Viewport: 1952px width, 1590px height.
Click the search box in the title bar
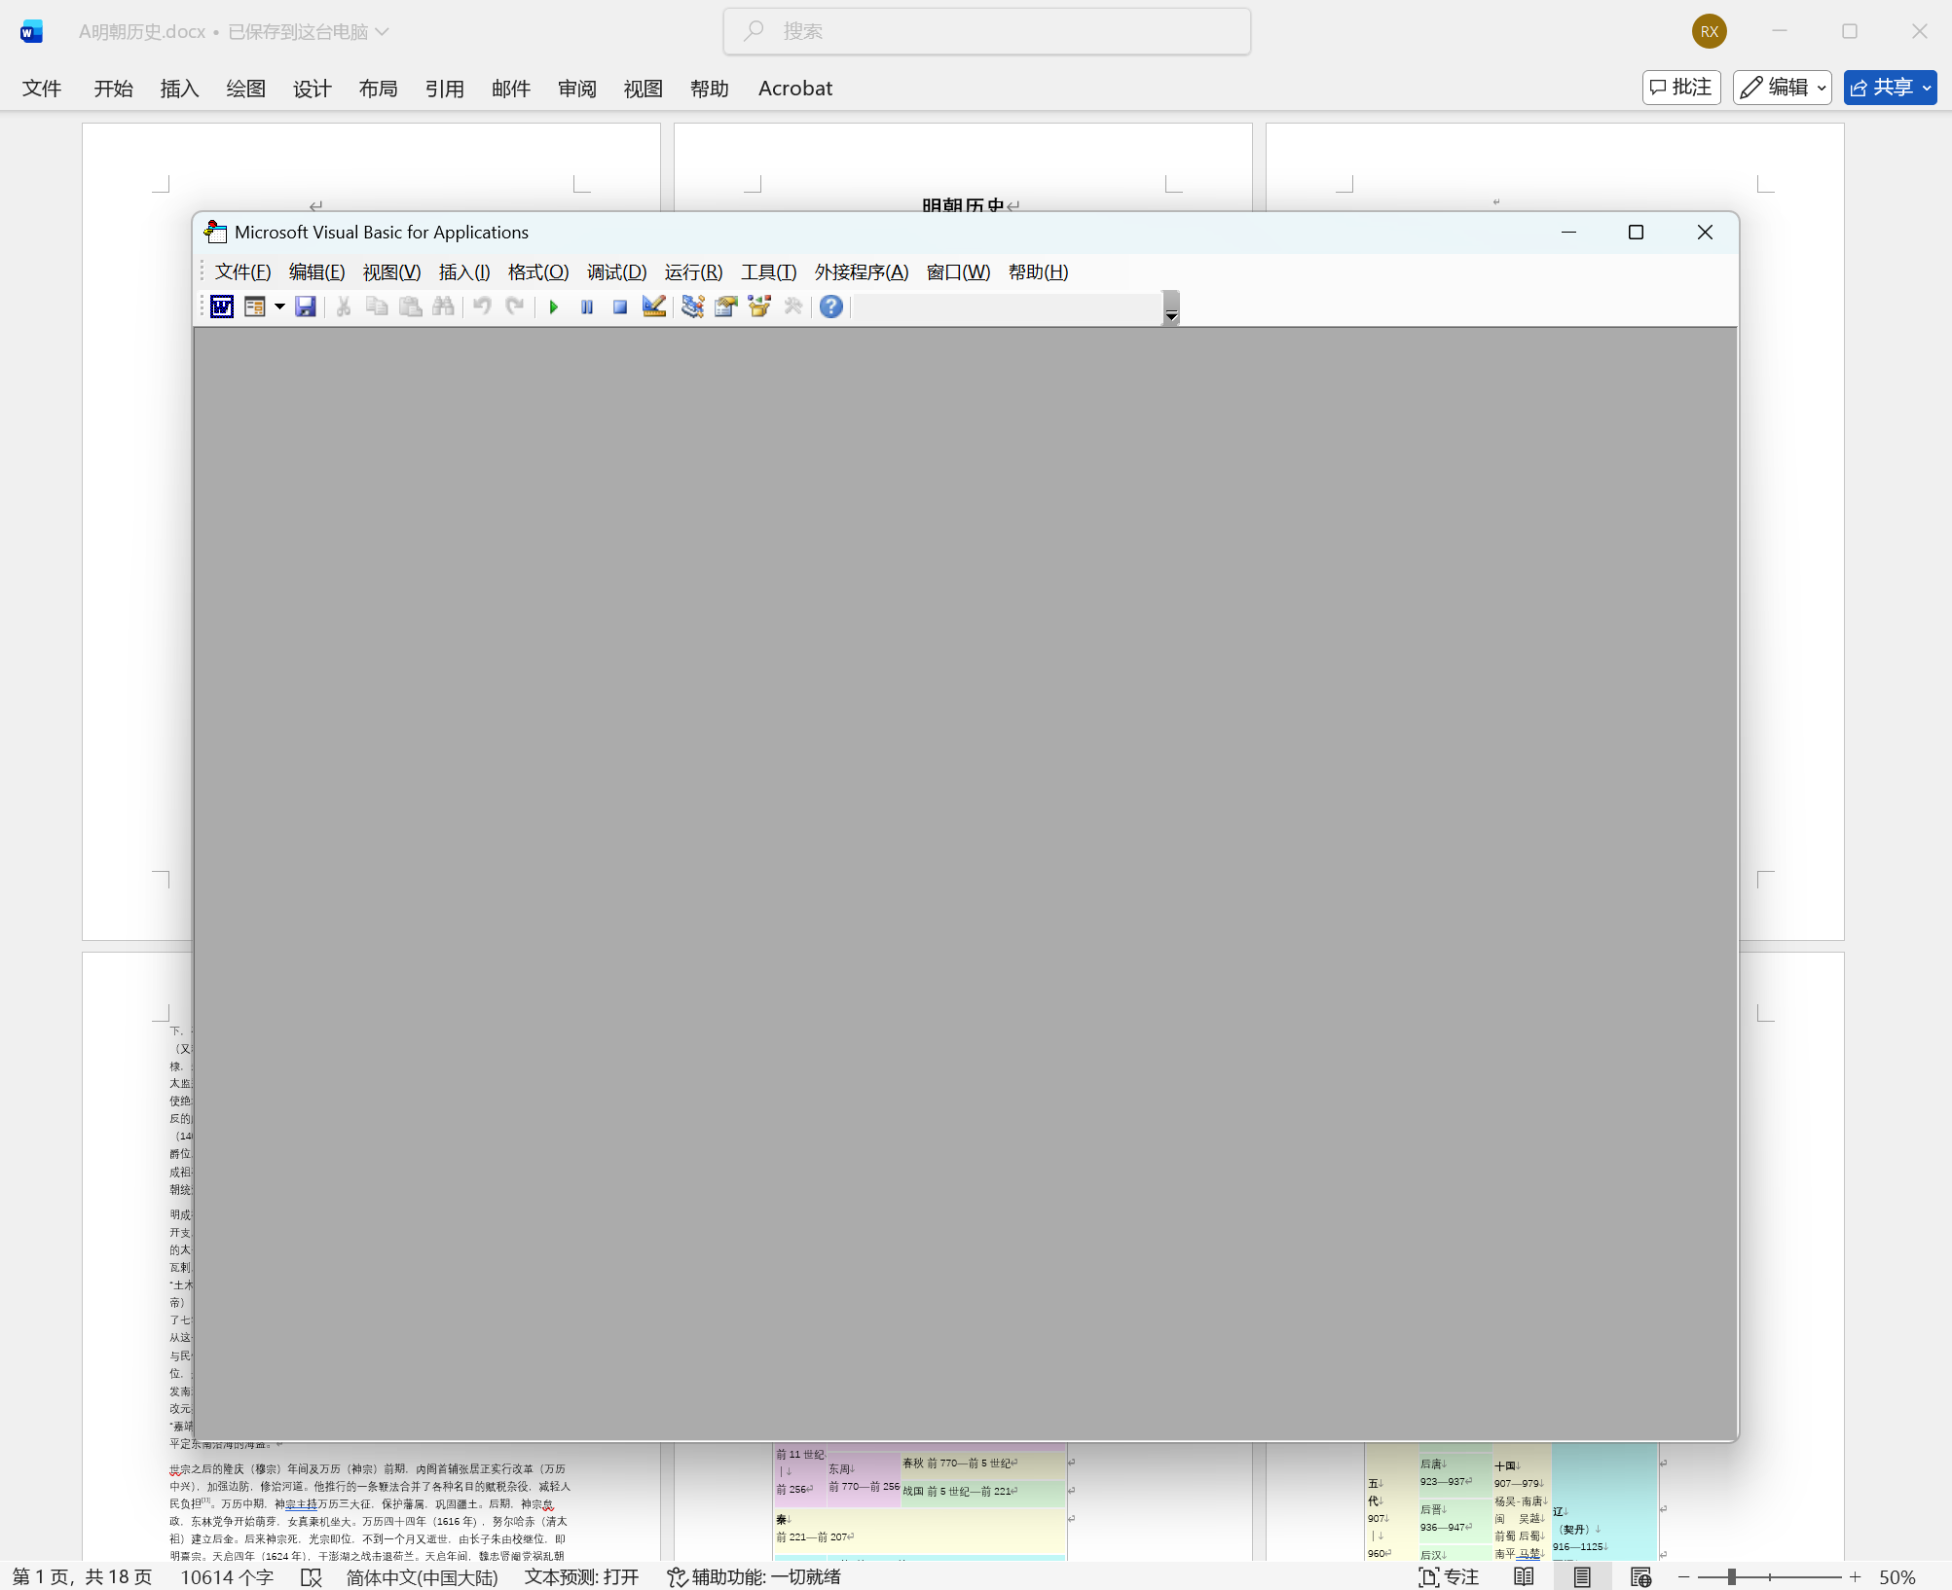[x=986, y=30]
